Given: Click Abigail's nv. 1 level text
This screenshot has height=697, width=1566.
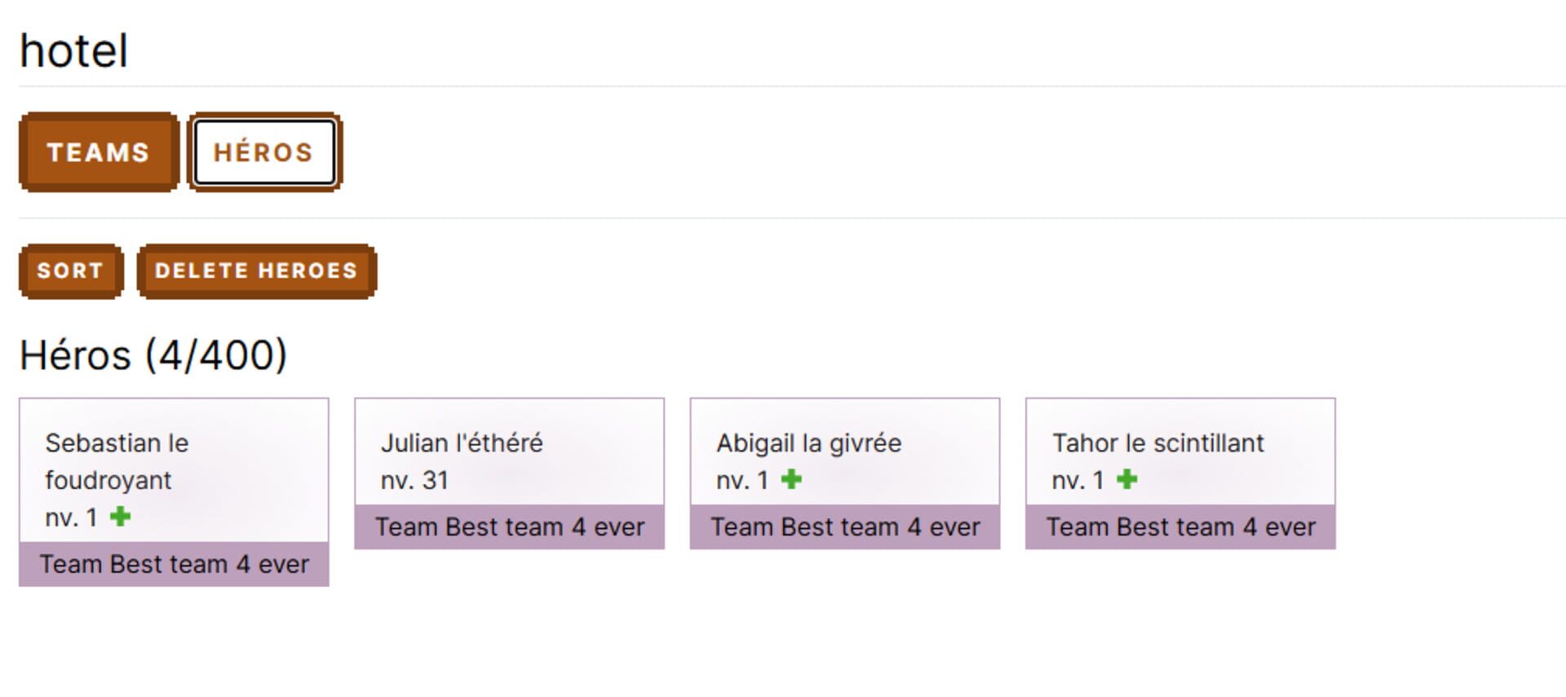Looking at the screenshot, I should [742, 480].
